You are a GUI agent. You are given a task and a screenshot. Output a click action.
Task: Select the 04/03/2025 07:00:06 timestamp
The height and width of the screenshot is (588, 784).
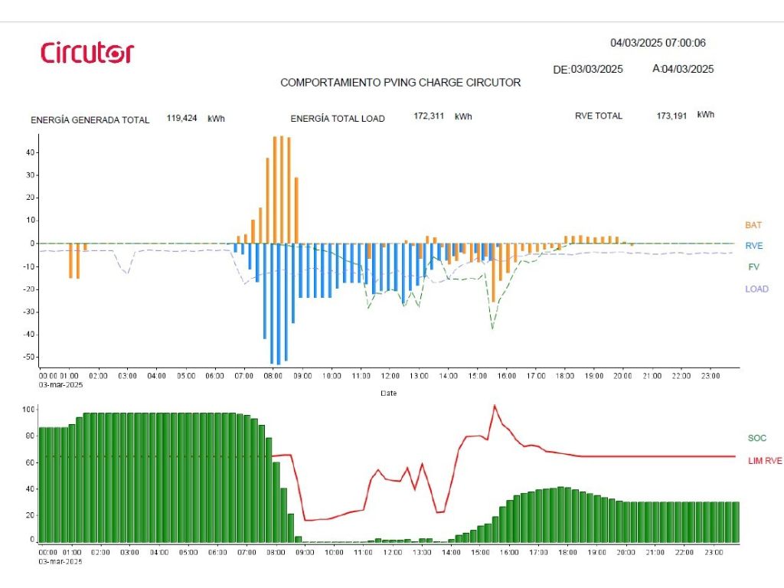(x=658, y=43)
